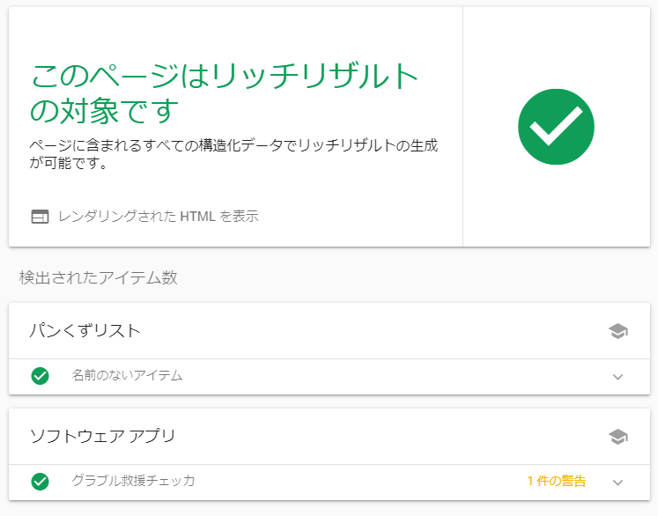The height and width of the screenshot is (516, 658).
Task: Select the 名前のないアイテム row text
Action: (127, 375)
